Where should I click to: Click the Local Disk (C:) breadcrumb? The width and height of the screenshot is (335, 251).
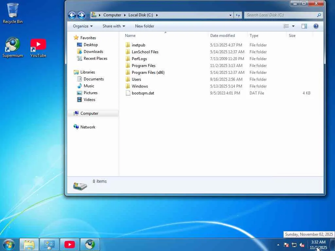141,15
